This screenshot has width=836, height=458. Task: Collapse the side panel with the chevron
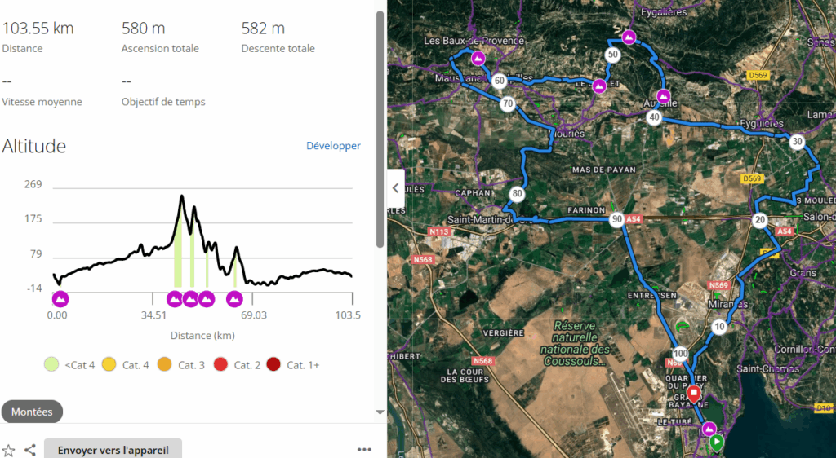tap(396, 187)
